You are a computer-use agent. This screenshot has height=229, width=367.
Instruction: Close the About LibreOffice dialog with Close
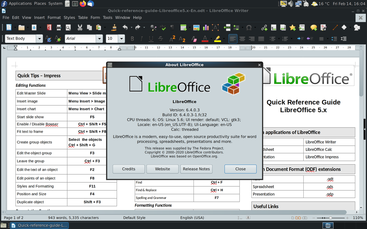click(241, 169)
